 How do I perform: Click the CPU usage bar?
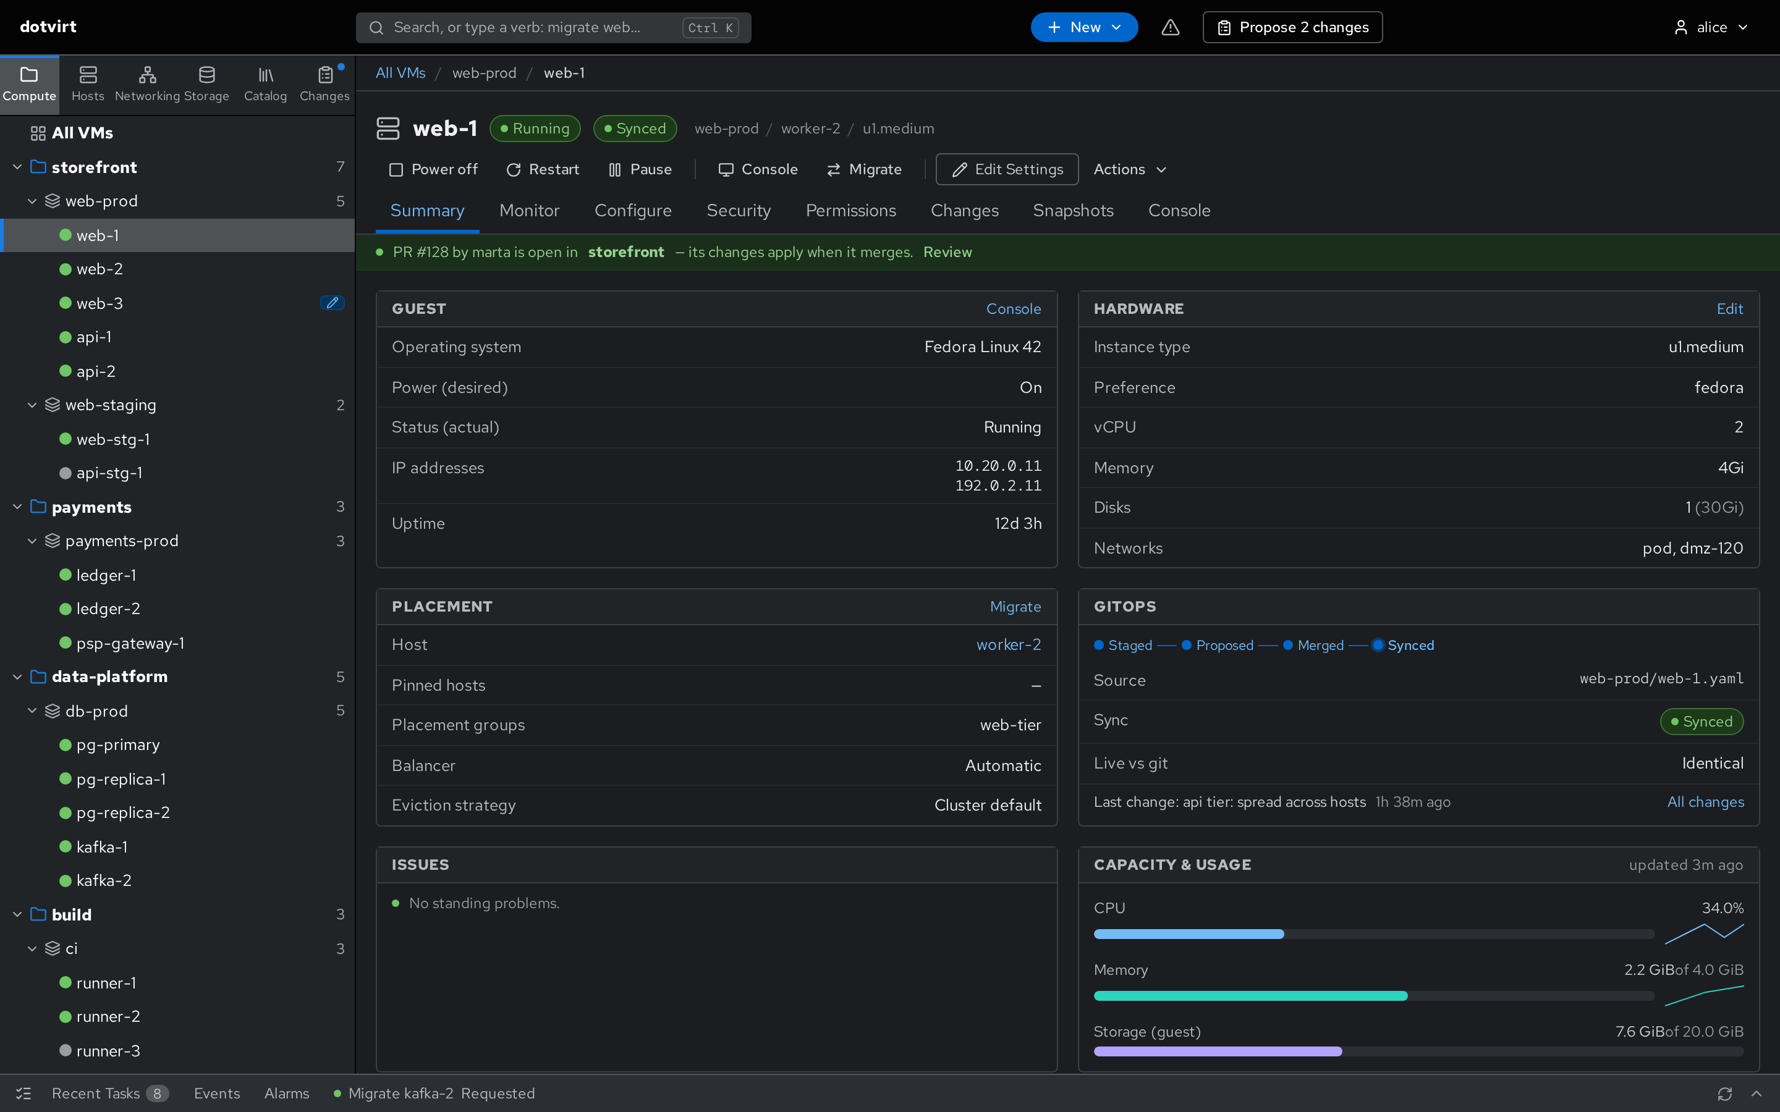click(x=1373, y=934)
